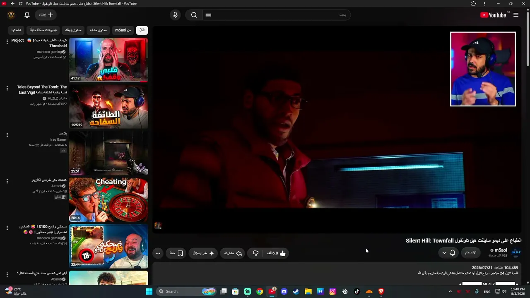
Task: Select the 'محتوى يهمّك' filter chip
Action: (x=74, y=30)
